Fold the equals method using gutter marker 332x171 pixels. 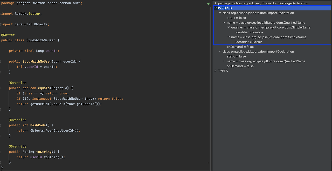point(1,88)
